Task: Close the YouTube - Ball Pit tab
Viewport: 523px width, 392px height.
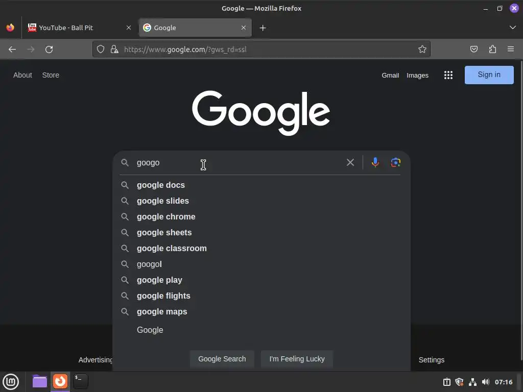Action: point(129,28)
